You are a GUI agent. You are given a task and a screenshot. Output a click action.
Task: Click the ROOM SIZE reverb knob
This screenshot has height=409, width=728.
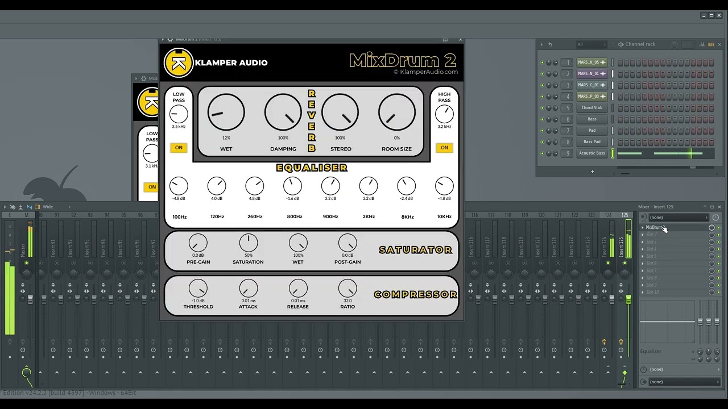[396, 112]
